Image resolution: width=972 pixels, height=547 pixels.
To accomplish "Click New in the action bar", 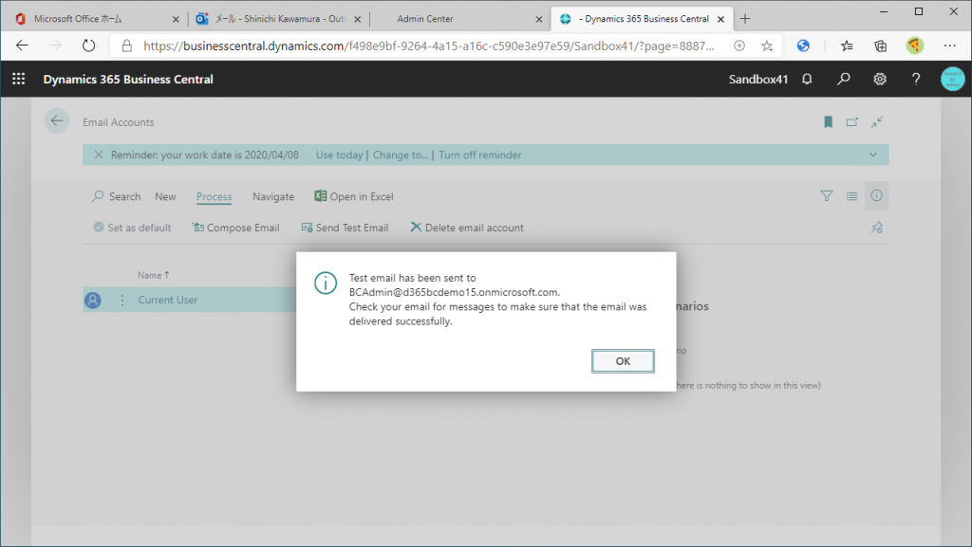I will click(x=165, y=196).
